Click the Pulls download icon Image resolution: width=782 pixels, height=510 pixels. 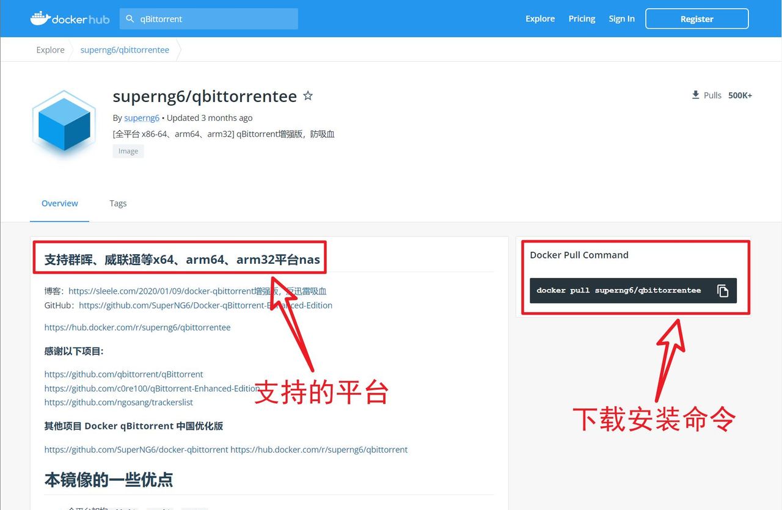coord(695,95)
